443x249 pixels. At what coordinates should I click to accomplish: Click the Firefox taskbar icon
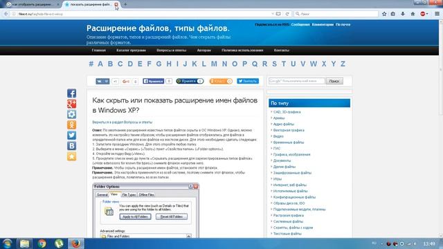(x=76, y=243)
